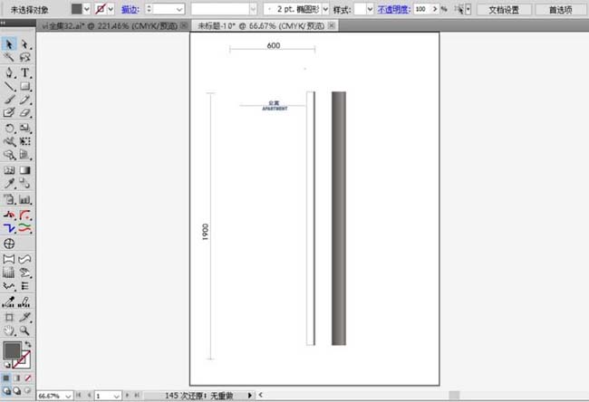Click the fill color swatch in control bar

[x=77, y=9]
